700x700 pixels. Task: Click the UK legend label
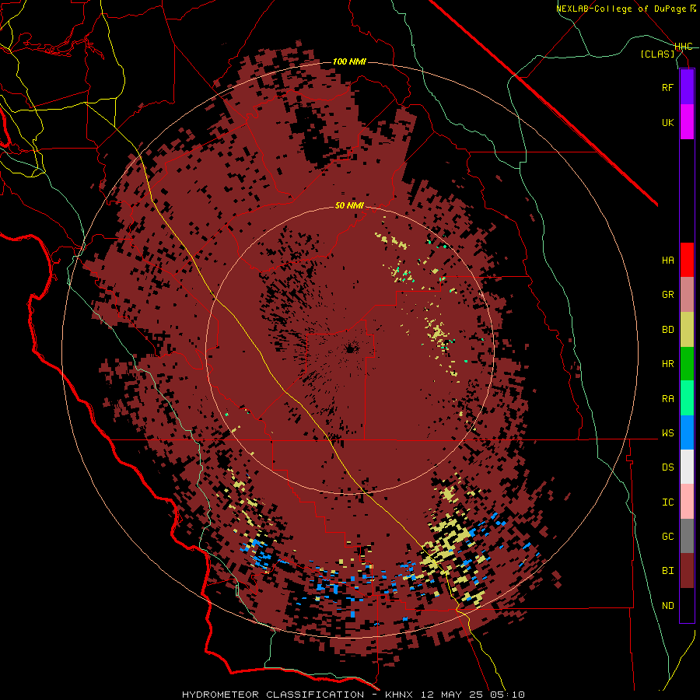(x=667, y=123)
